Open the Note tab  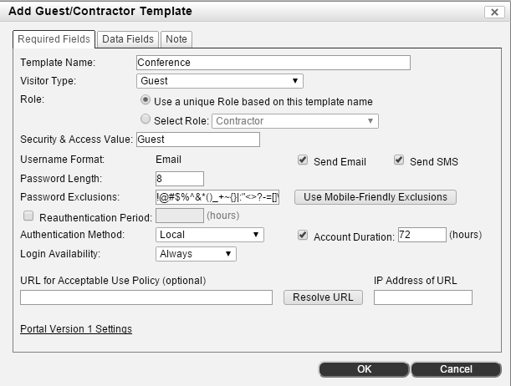click(x=176, y=39)
